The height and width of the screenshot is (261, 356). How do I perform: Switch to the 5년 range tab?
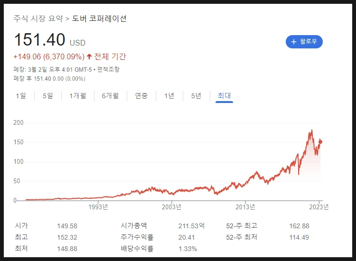coord(196,95)
